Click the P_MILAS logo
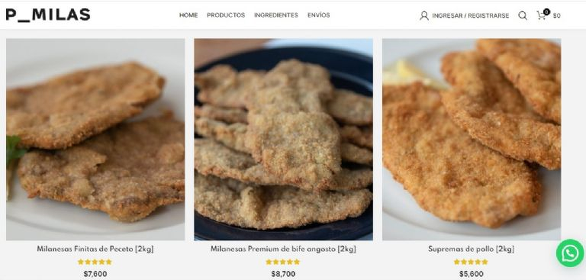 (48, 15)
